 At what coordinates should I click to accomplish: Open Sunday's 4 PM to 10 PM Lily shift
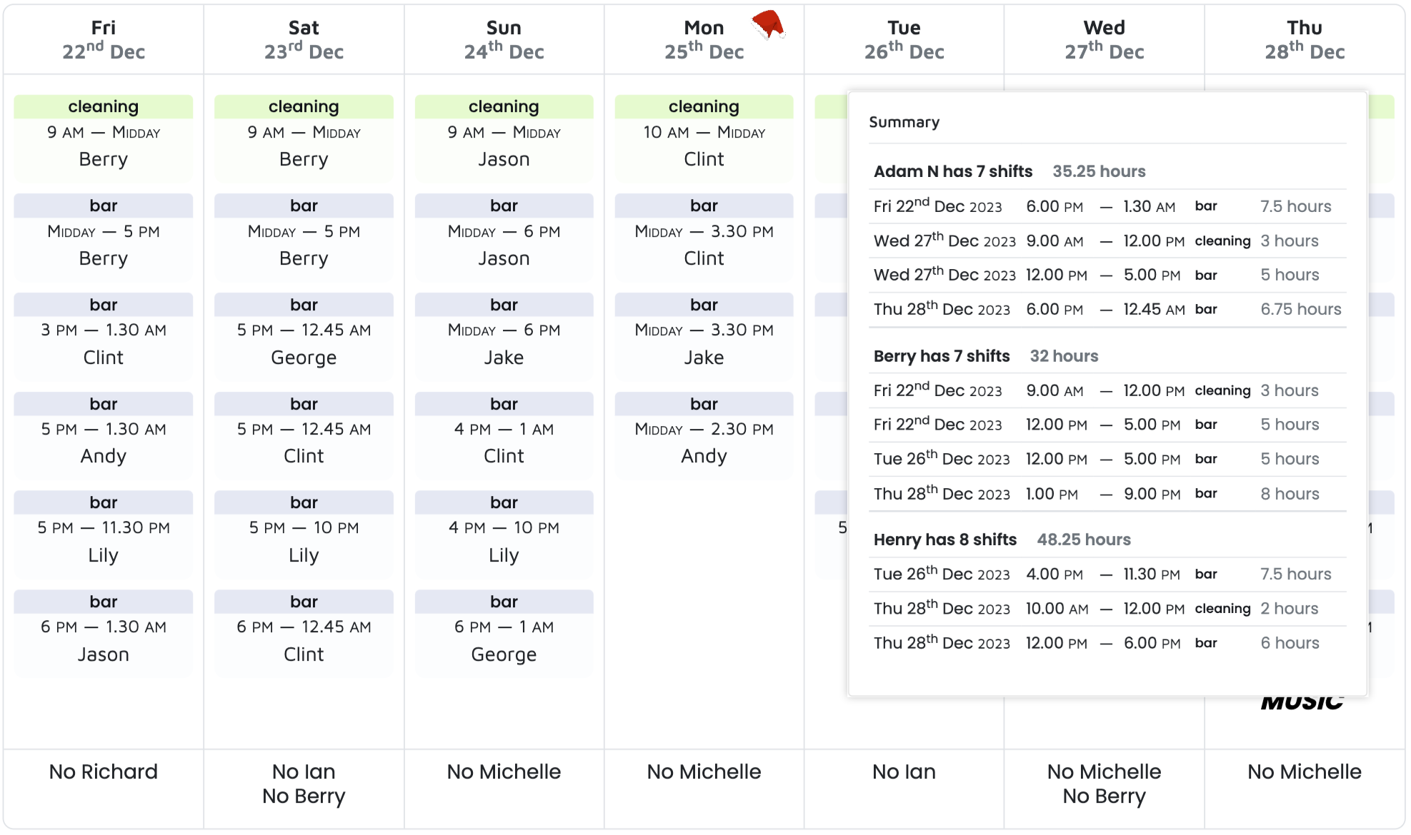coord(504,533)
